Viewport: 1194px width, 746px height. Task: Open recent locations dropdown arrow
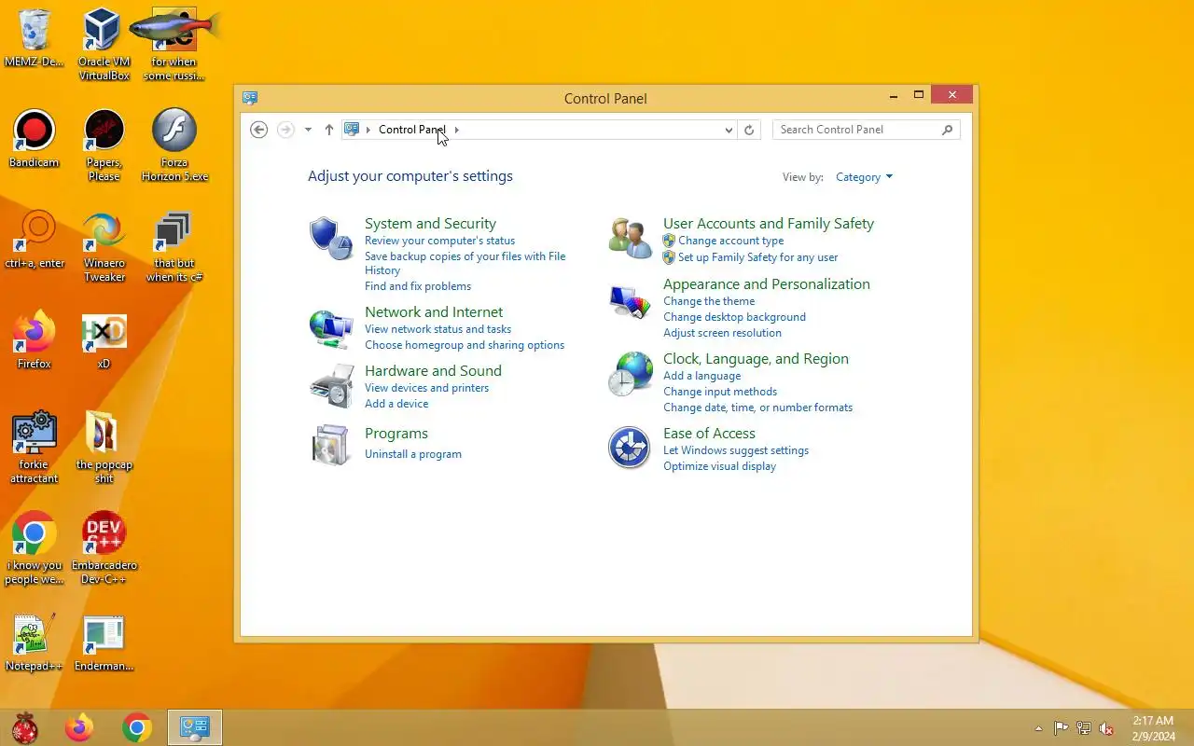308,130
